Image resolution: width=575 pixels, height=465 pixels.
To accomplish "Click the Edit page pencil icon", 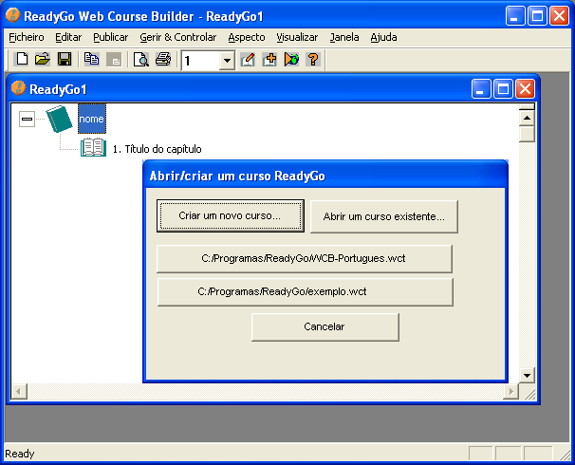I will 249,60.
